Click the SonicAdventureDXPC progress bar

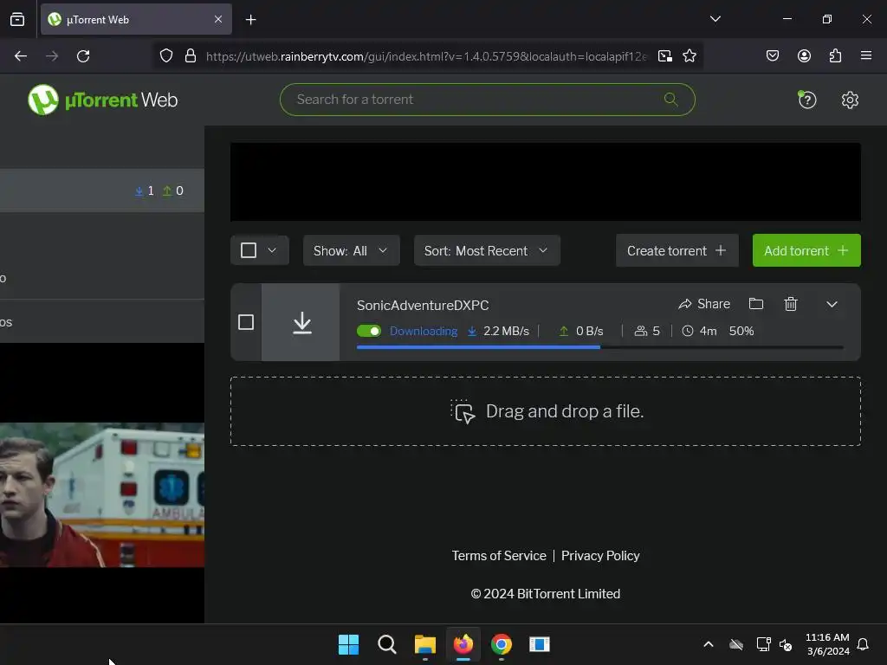tap(599, 347)
